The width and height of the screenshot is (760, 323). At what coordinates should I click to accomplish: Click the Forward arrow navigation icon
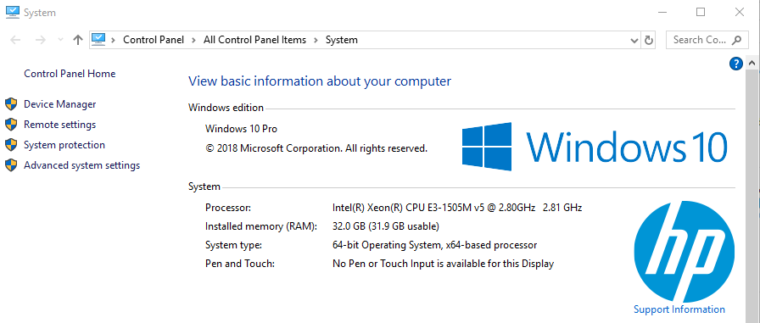(x=41, y=40)
